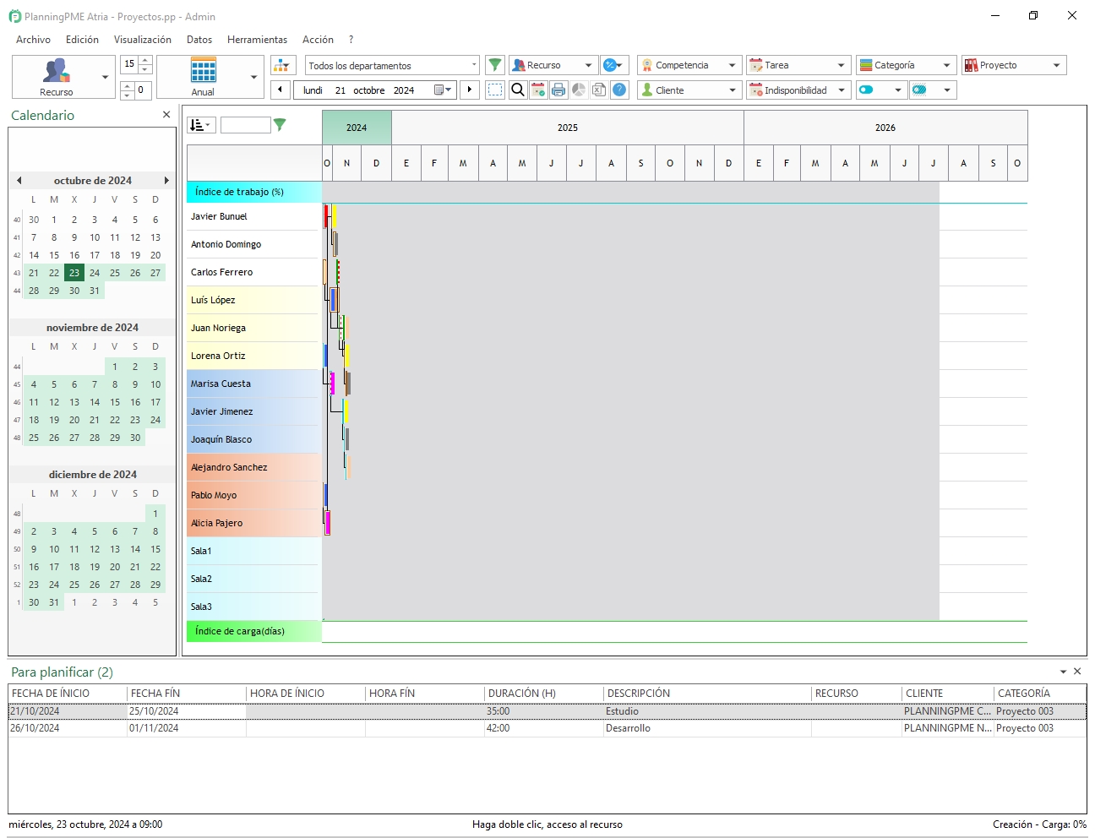Image resolution: width=1095 pixels, height=838 pixels.
Task: Open the Visualización menu
Action: point(143,40)
